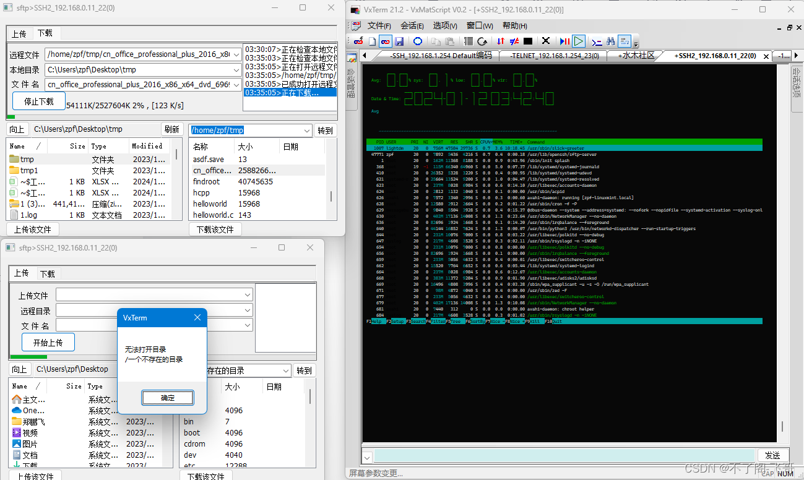The height and width of the screenshot is (480, 804).
Task: Select the tmp folder icon in local list
Action: 14,160
